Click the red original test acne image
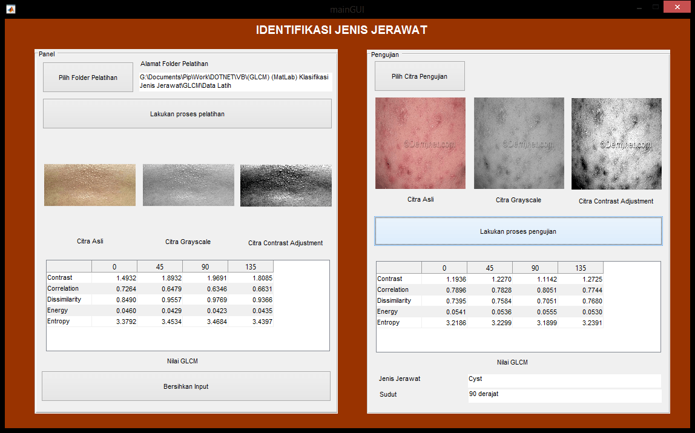695x433 pixels. (x=420, y=144)
